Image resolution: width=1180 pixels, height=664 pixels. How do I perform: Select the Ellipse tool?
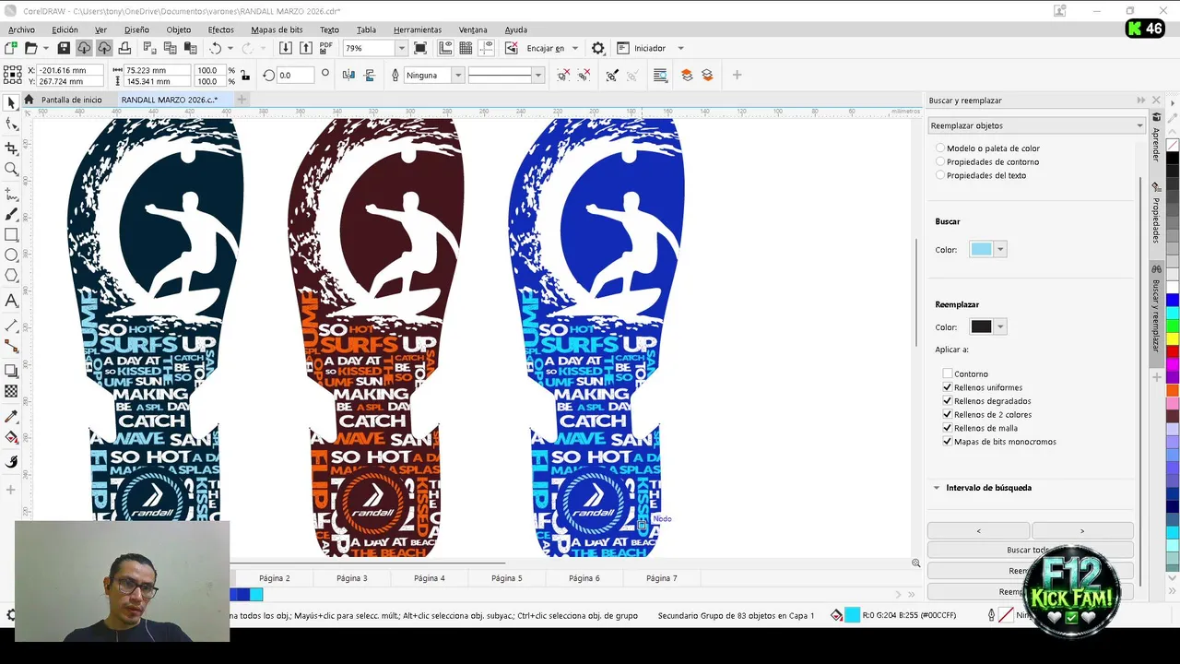point(11,255)
